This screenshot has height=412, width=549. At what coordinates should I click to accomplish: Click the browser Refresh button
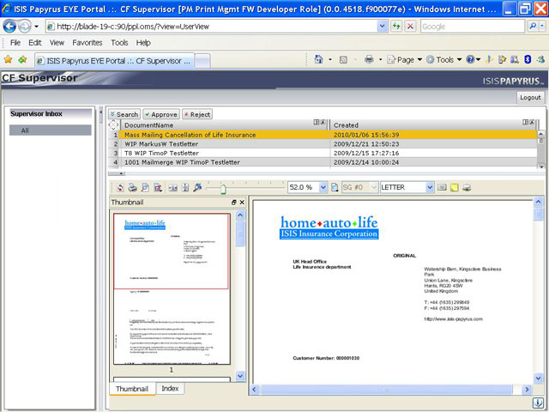click(x=395, y=26)
